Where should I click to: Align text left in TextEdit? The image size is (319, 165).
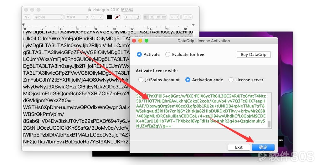coord(146,17)
